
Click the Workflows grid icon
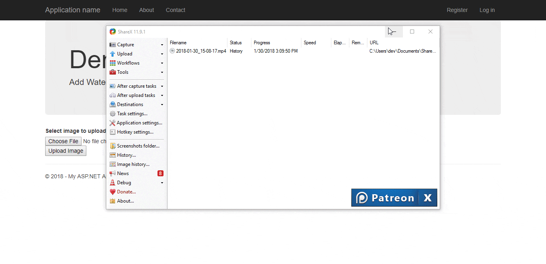[113, 63]
